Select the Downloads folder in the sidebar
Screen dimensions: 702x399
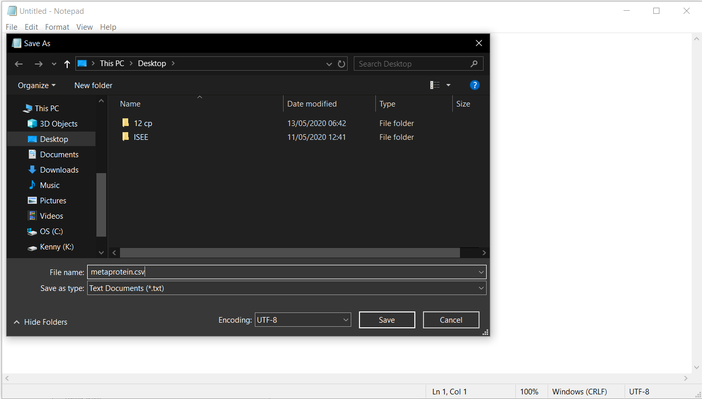point(59,170)
